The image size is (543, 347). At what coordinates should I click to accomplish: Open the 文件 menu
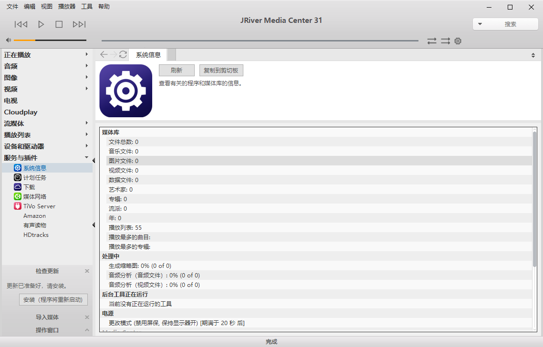click(12, 7)
